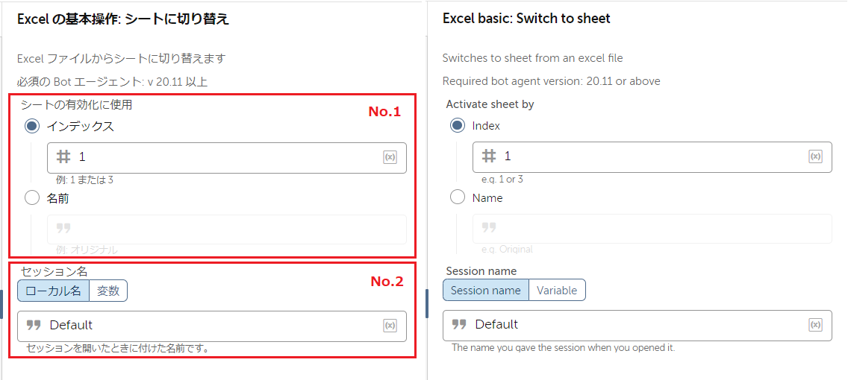The width and height of the screenshot is (851, 380).
Task: Select the Name radio button
Action: tap(457, 198)
